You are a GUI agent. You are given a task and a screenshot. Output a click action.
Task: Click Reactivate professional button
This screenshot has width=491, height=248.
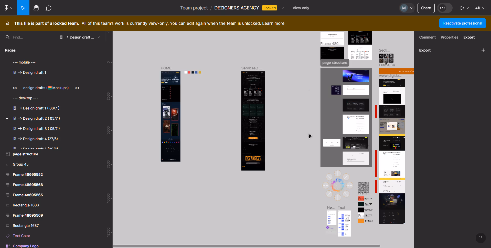click(x=463, y=23)
